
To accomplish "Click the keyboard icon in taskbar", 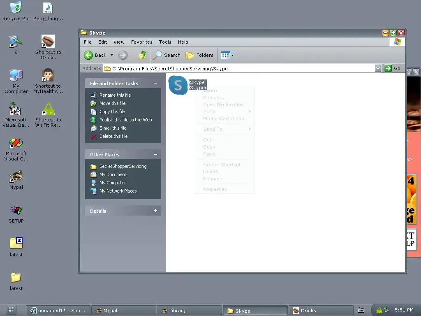I will click(x=361, y=310).
